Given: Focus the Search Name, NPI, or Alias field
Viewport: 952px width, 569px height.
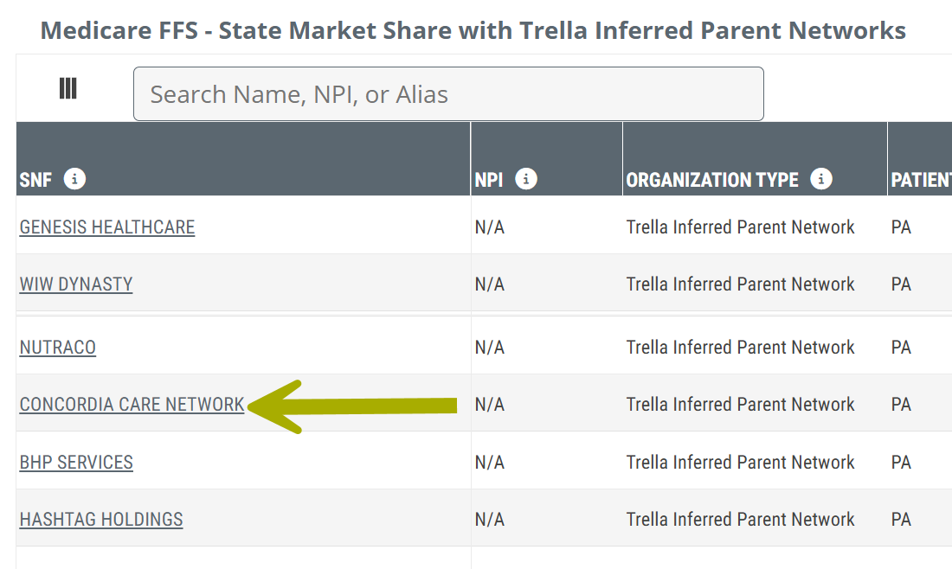Looking at the screenshot, I should tap(448, 93).
